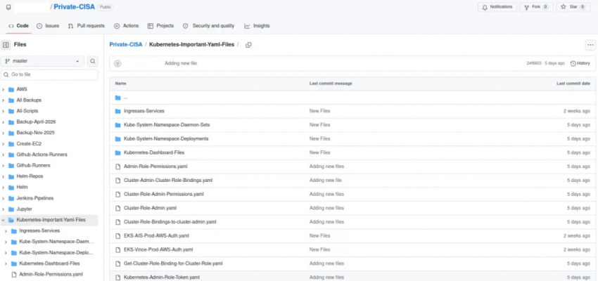
Task: Fork the repository
Action: click(536, 7)
